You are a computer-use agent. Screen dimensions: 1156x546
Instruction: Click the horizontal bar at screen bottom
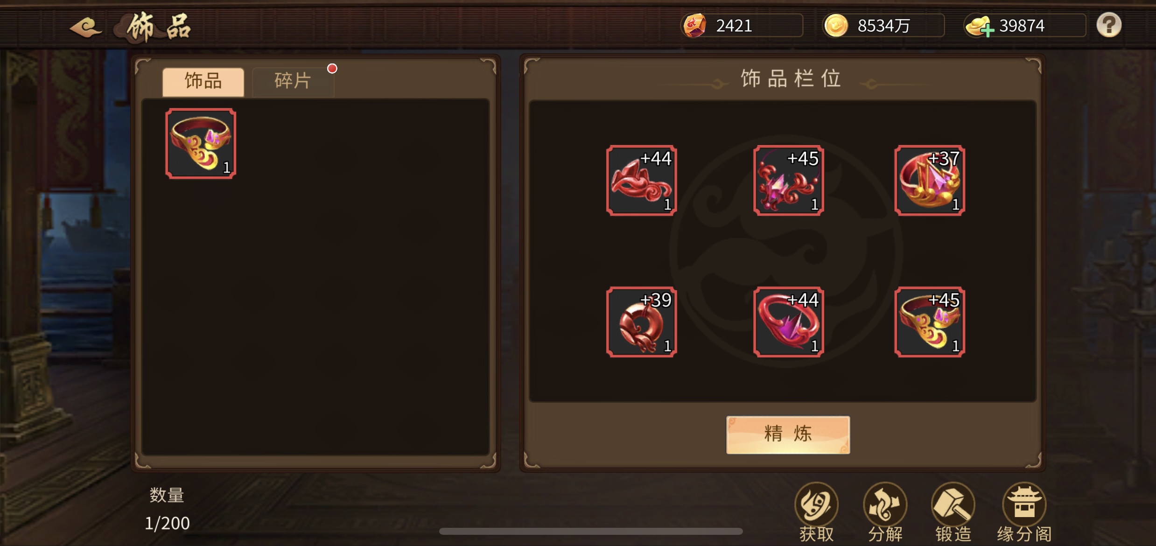tap(591, 531)
